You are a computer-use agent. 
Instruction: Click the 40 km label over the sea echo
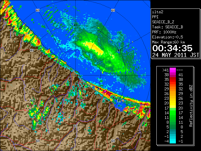coord(119,50)
